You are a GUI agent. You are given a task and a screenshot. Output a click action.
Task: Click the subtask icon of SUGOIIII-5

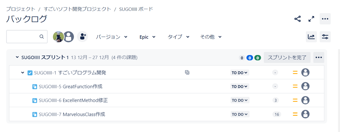(35, 87)
